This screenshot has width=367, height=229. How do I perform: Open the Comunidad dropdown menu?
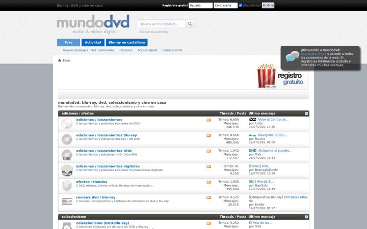106,50
